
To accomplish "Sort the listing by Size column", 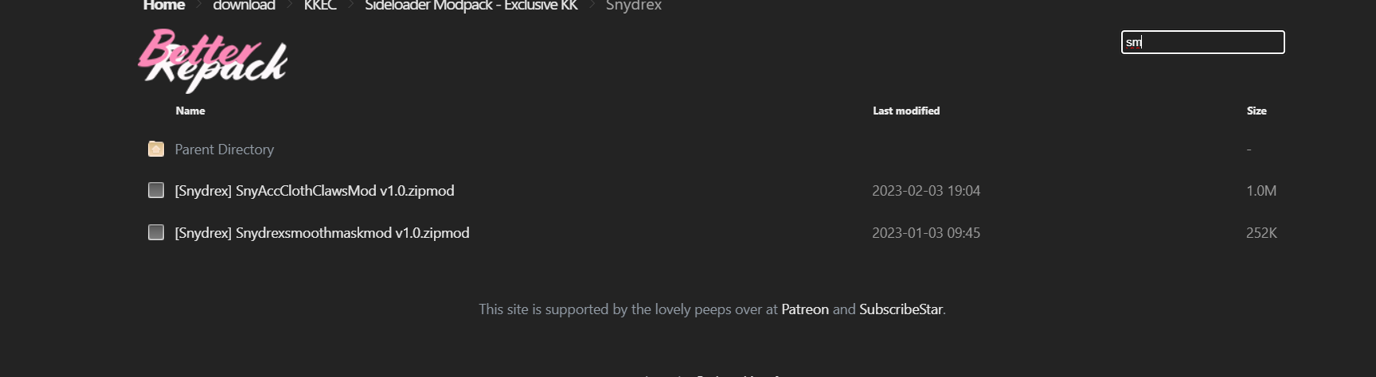I will click(x=1257, y=111).
